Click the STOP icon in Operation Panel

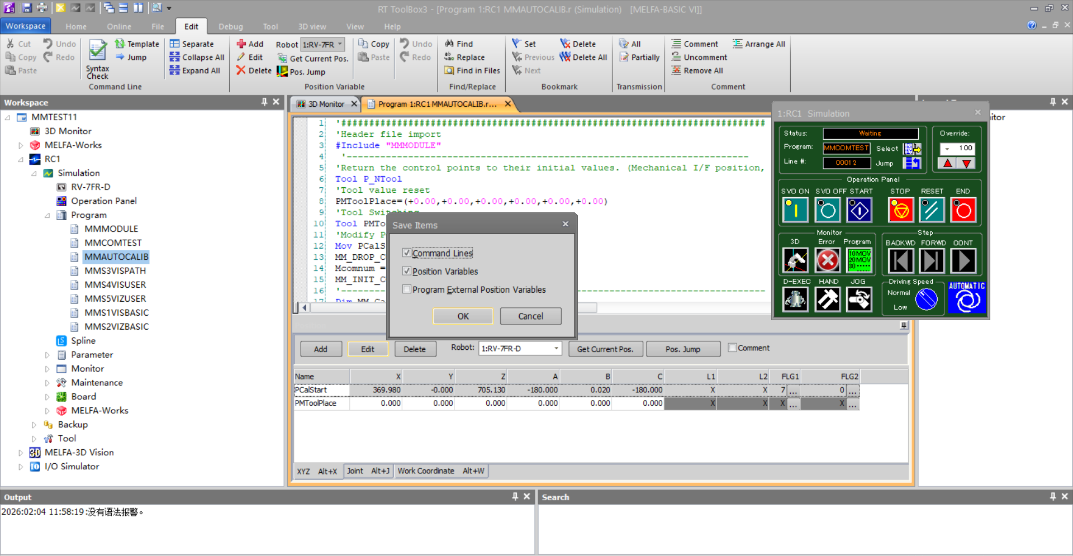point(900,211)
